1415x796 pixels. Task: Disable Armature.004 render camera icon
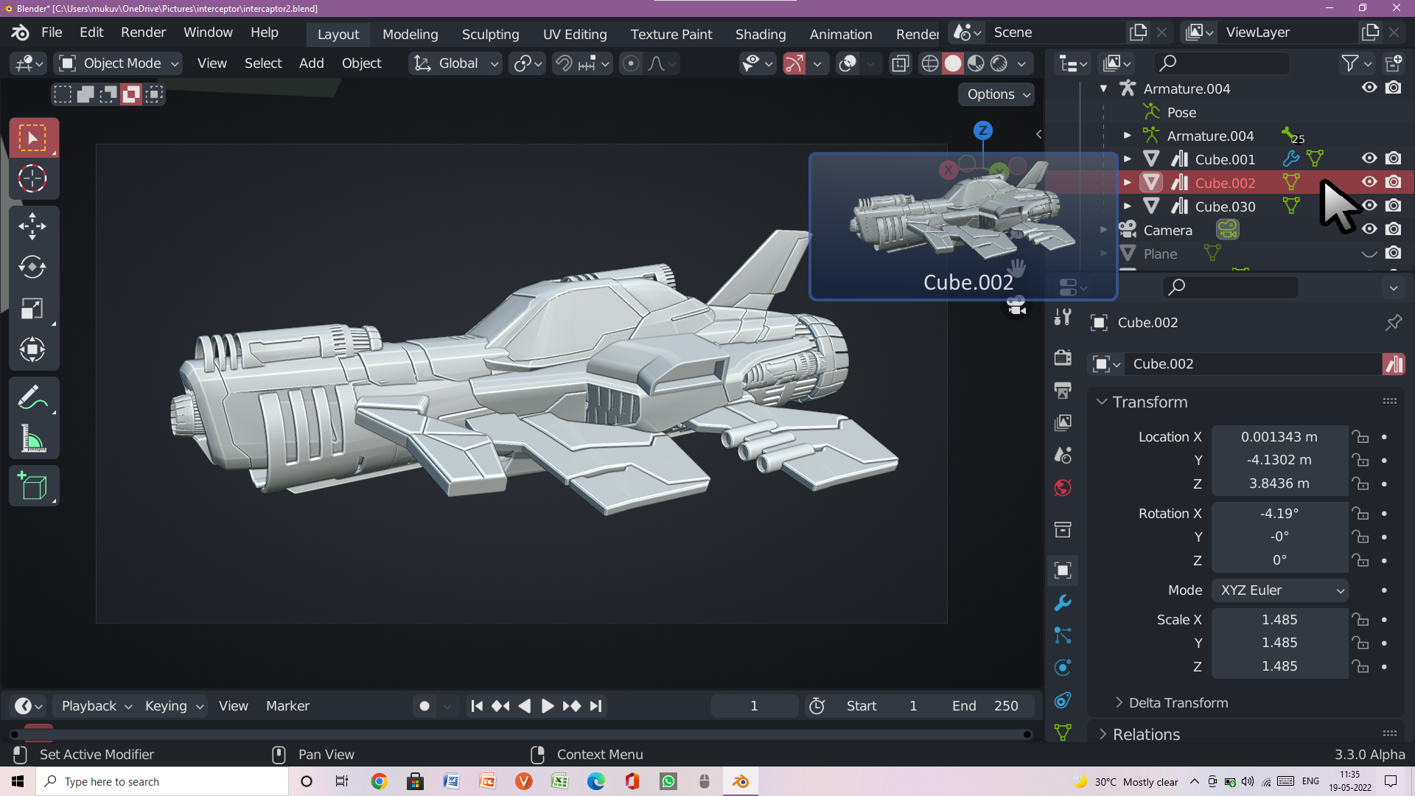[x=1393, y=88]
